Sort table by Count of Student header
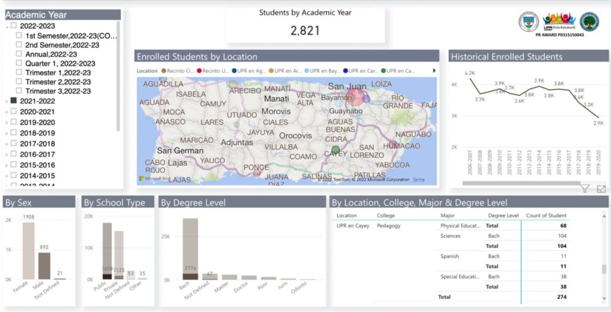Viewport: 611px width, 312px height. tap(548, 216)
